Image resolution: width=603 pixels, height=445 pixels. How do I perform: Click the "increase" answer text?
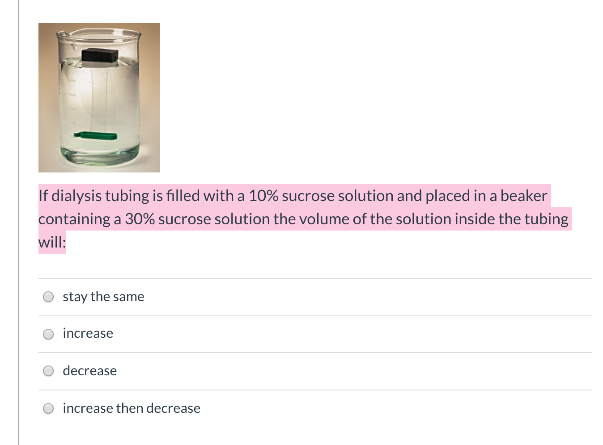[x=88, y=333]
